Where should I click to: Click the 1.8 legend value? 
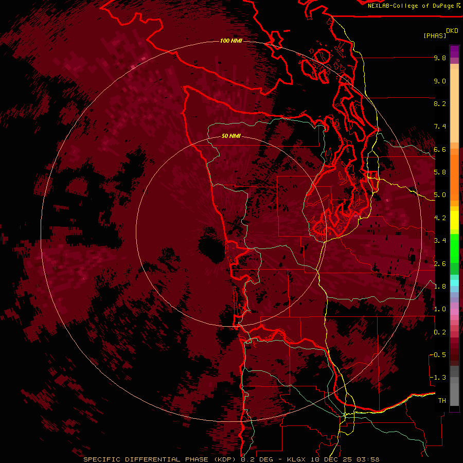click(440, 287)
